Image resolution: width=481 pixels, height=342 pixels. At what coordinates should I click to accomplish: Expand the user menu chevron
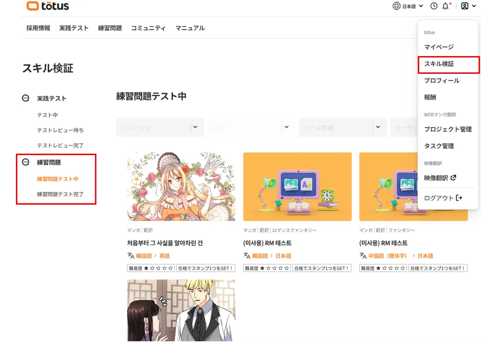coord(474,6)
